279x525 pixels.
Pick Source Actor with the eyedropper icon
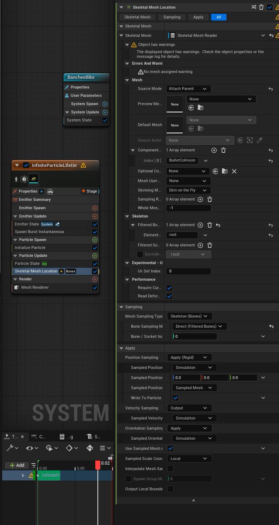[259, 140]
